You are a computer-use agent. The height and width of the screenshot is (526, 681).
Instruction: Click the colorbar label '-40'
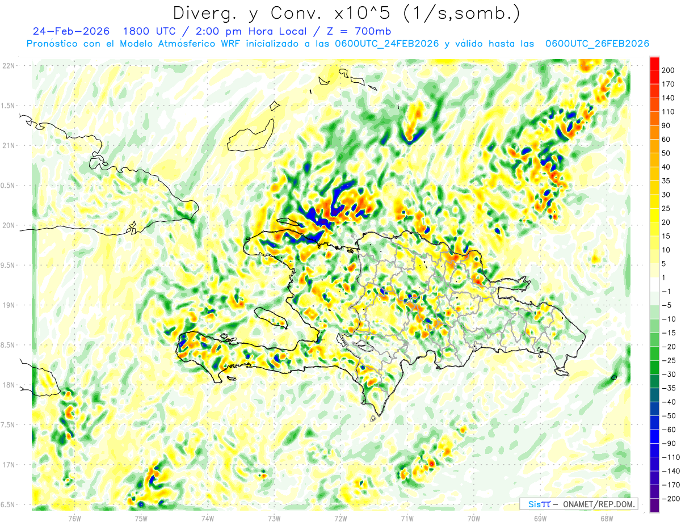coord(668,402)
